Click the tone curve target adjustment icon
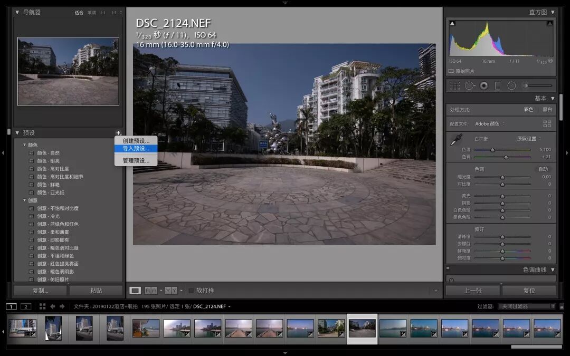Image resolution: width=570 pixels, height=356 pixels. [x=451, y=280]
